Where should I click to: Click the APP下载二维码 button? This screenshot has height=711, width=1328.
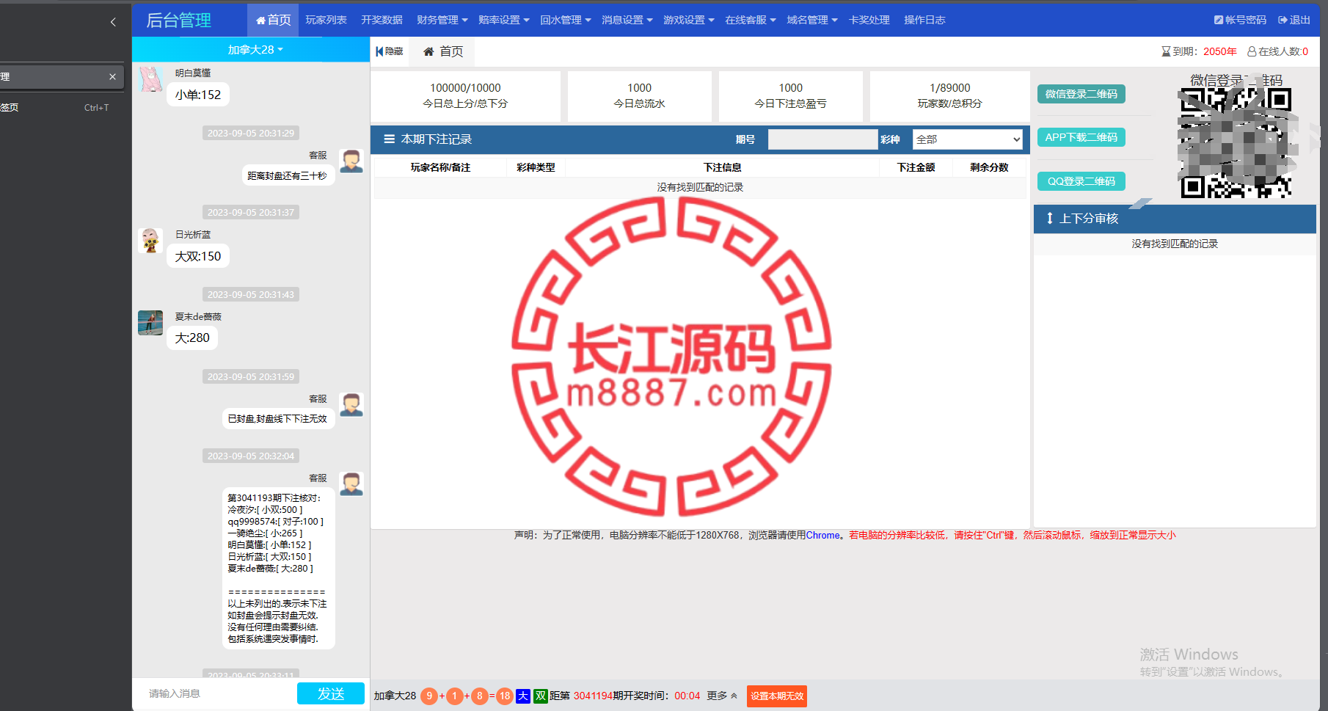[x=1081, y=137]
